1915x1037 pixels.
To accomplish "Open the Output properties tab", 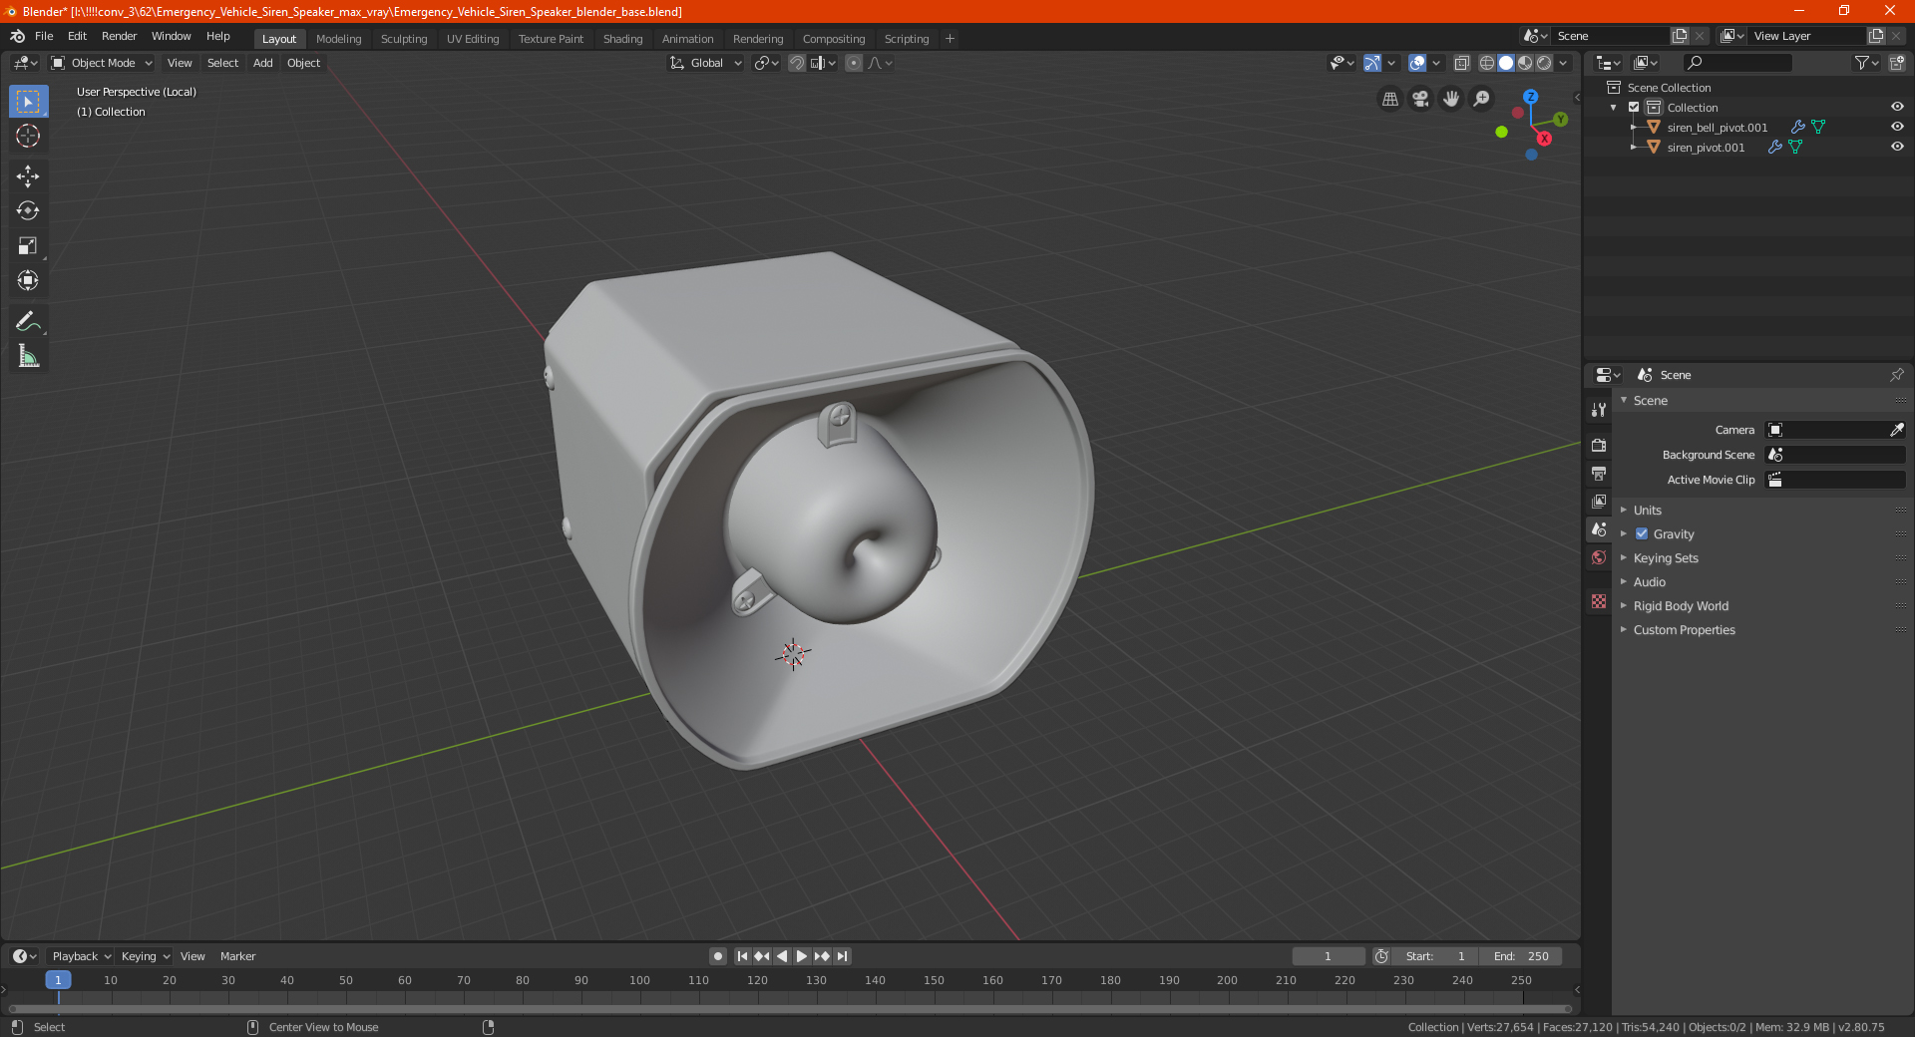I will click(1599, 473).
